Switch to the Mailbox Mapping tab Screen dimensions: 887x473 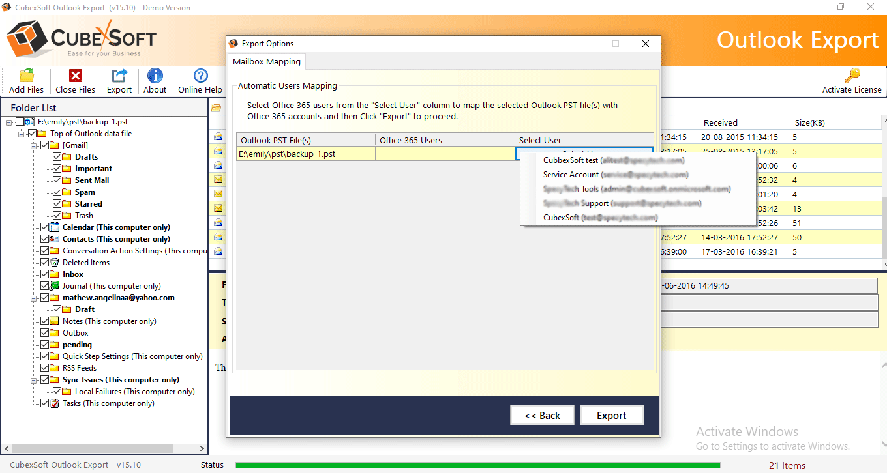click(x=267, y=62)
